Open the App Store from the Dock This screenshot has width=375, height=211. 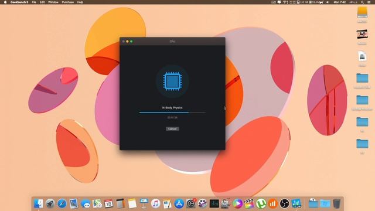pos(179,203)
